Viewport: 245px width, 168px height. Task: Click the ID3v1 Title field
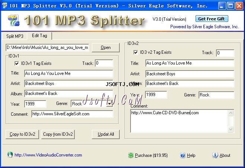[69, 73]
